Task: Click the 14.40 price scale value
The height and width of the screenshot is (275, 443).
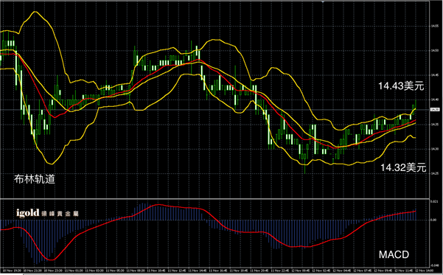Action: pos(435,100)
